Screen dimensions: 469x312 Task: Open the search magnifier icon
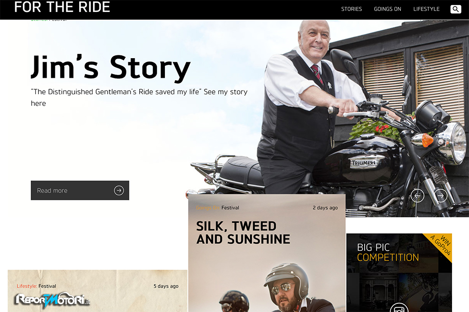click(456, 9)
